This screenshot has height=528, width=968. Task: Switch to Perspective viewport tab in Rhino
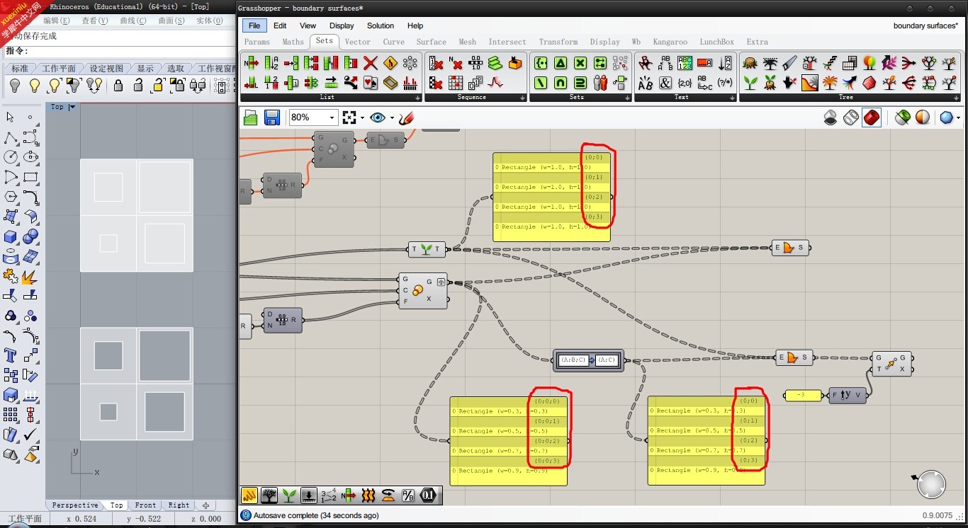75,505
